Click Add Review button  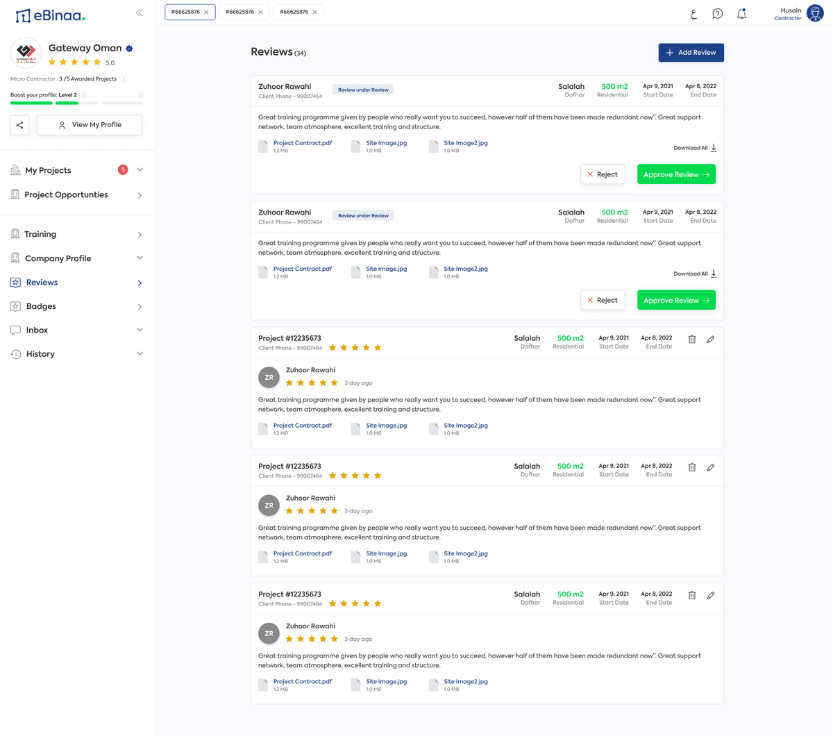[691, 53]
